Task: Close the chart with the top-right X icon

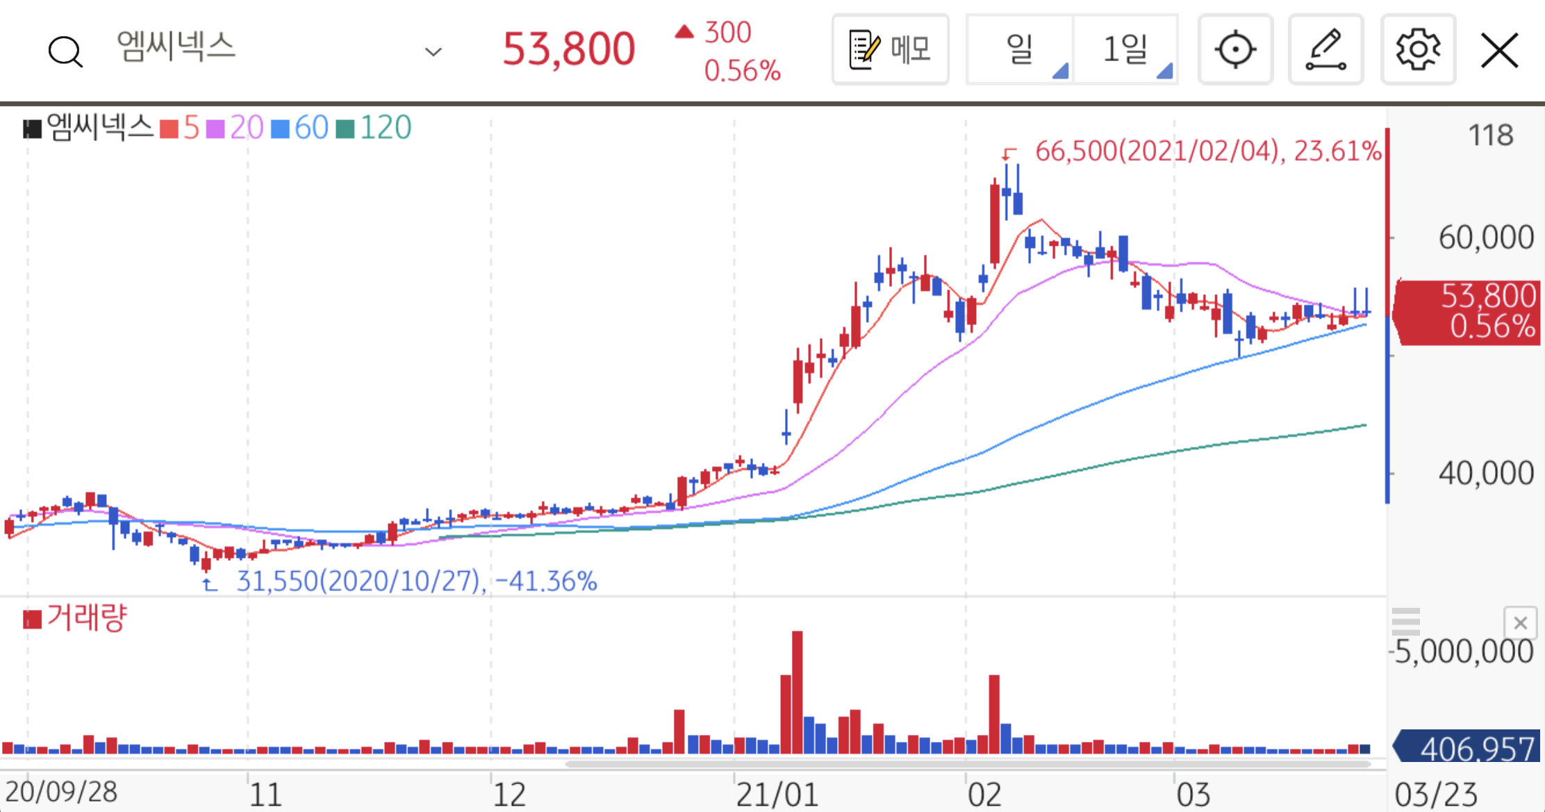Action: [1500, 51]
